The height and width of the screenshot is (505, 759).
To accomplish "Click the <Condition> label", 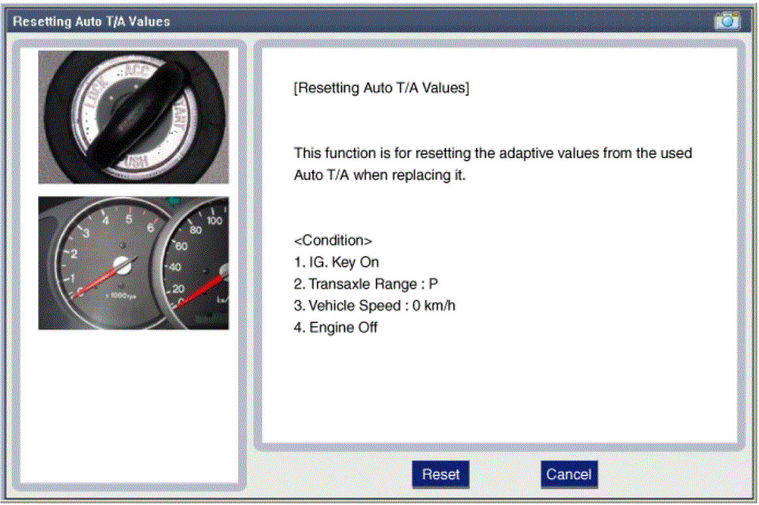I will pyautogui.click(x=333, y=241).
